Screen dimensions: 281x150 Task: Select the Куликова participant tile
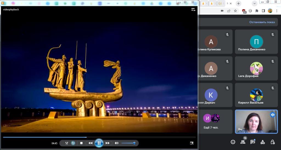(216, 42)
